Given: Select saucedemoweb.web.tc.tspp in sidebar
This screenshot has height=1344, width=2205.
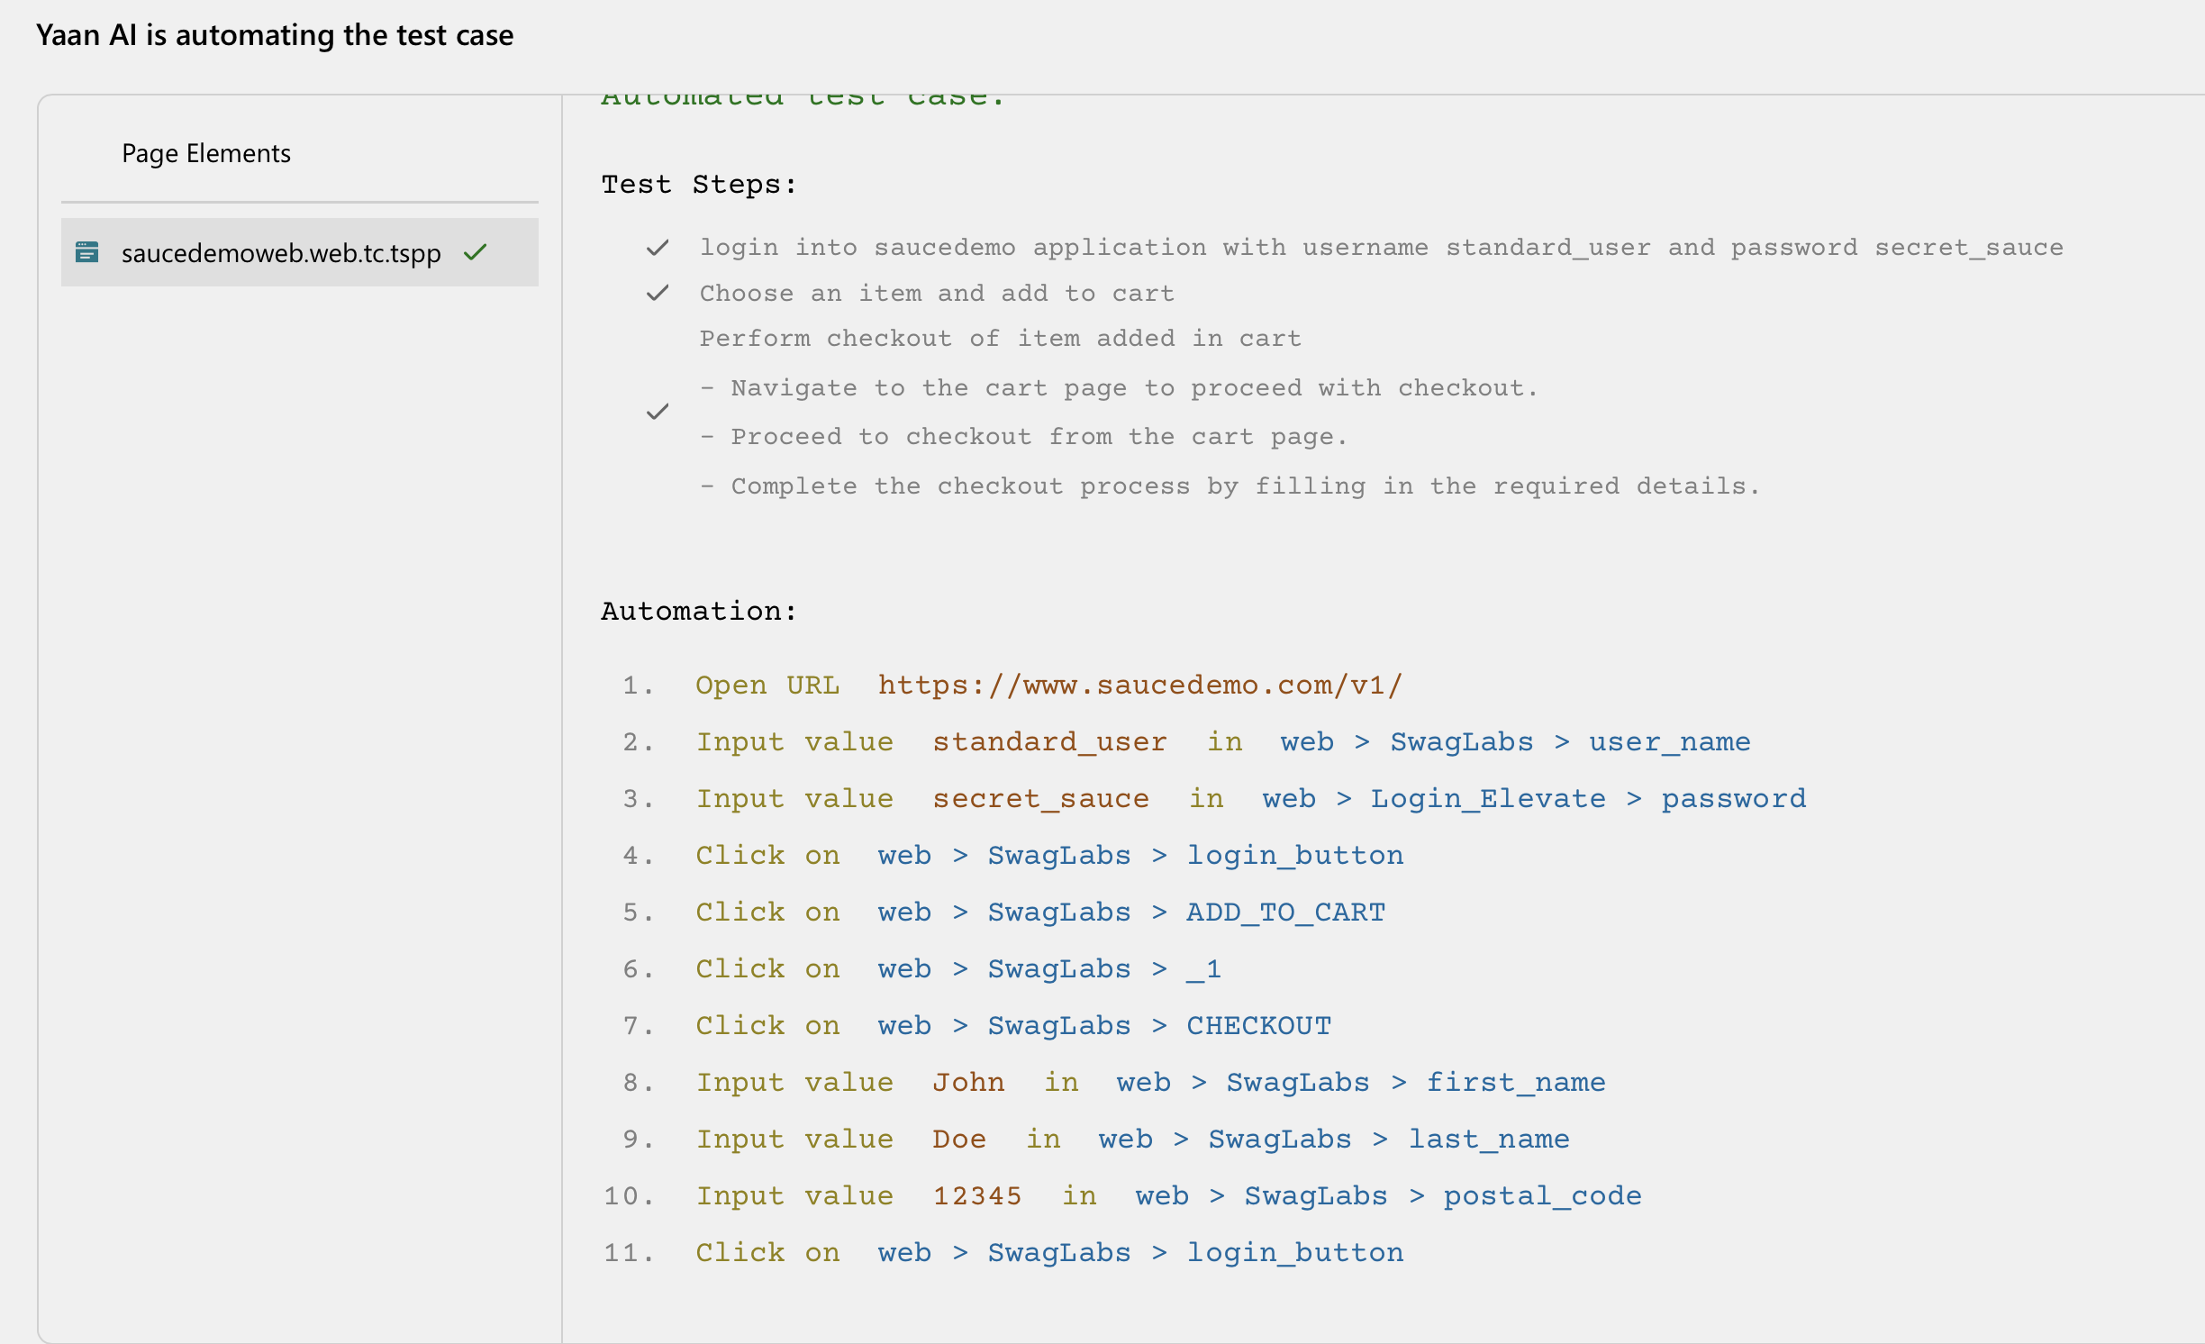Looking at the screenshot, I should [281, 253].
